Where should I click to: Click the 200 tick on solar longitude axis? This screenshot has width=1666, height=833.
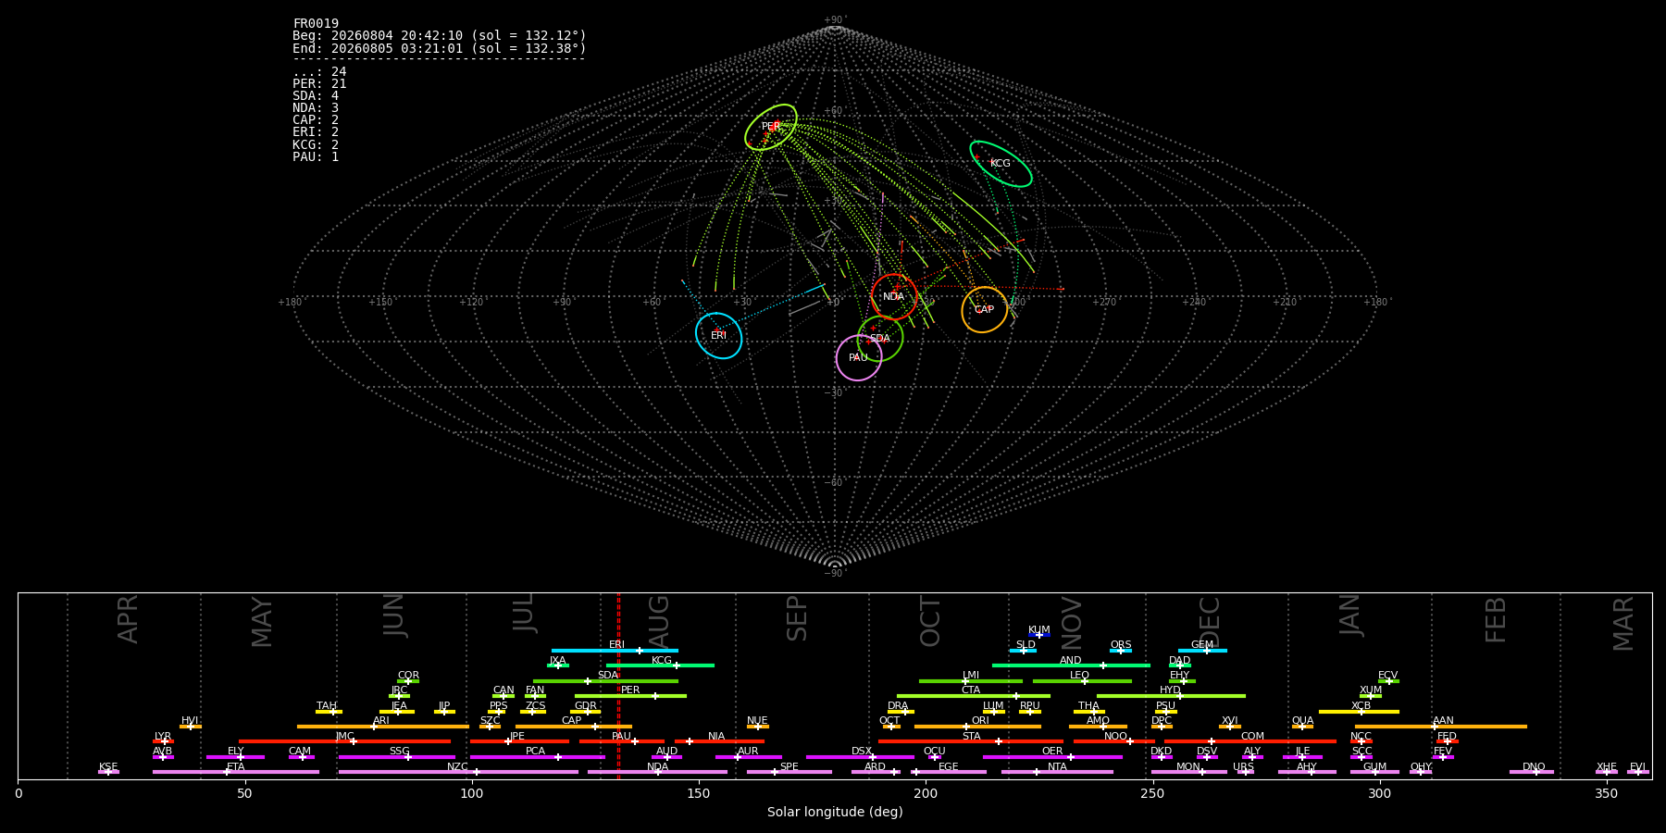[926, 793]
